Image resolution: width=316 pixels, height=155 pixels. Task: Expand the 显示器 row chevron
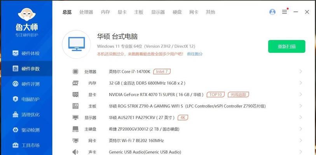pyautogui.click(x=301, y=117)
